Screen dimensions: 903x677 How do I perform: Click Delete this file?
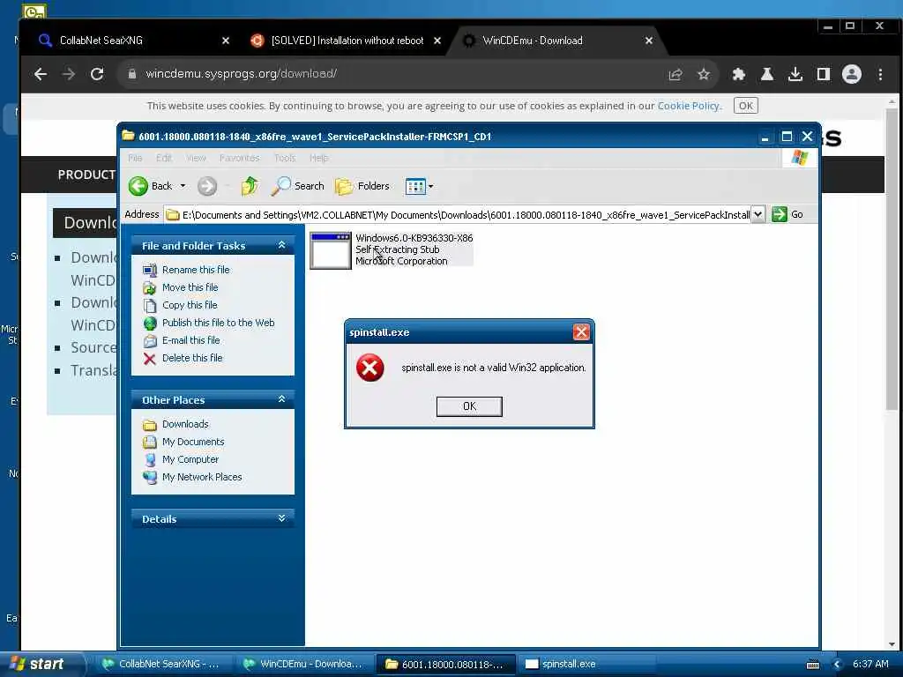[x=191, y=358]
